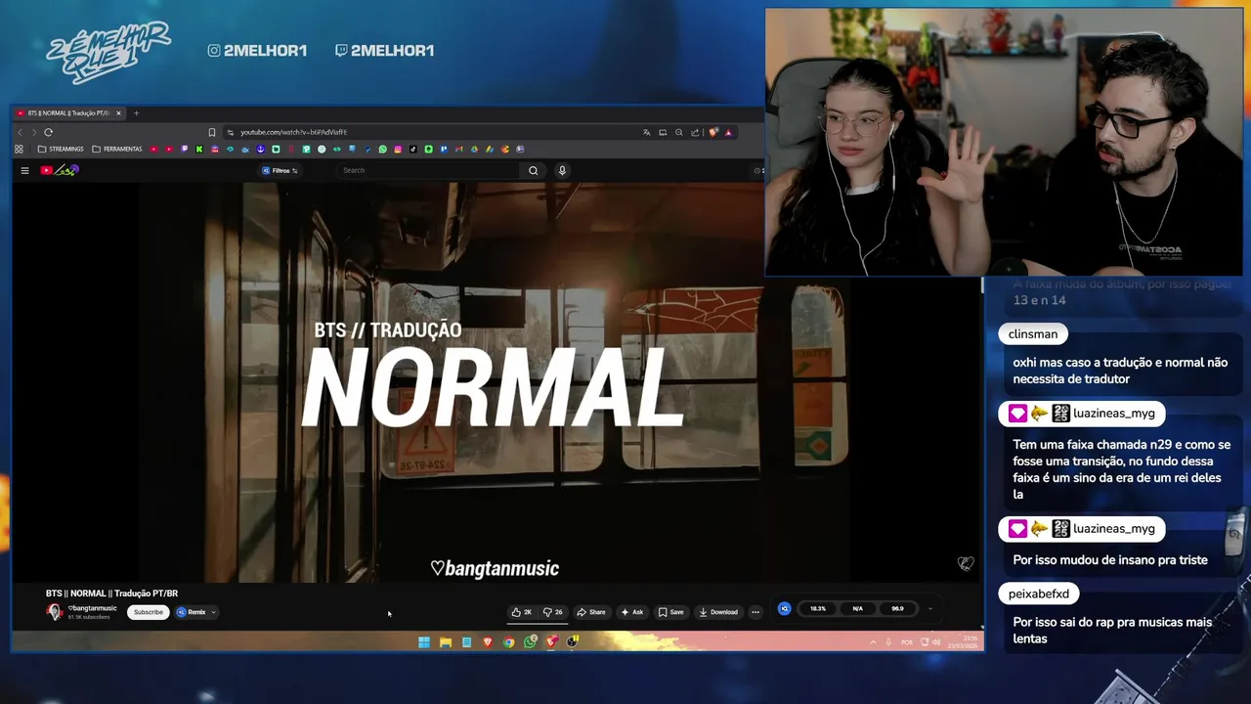
Task: Click the 96.9 stat pill
Action: click(x=897, y=608)
